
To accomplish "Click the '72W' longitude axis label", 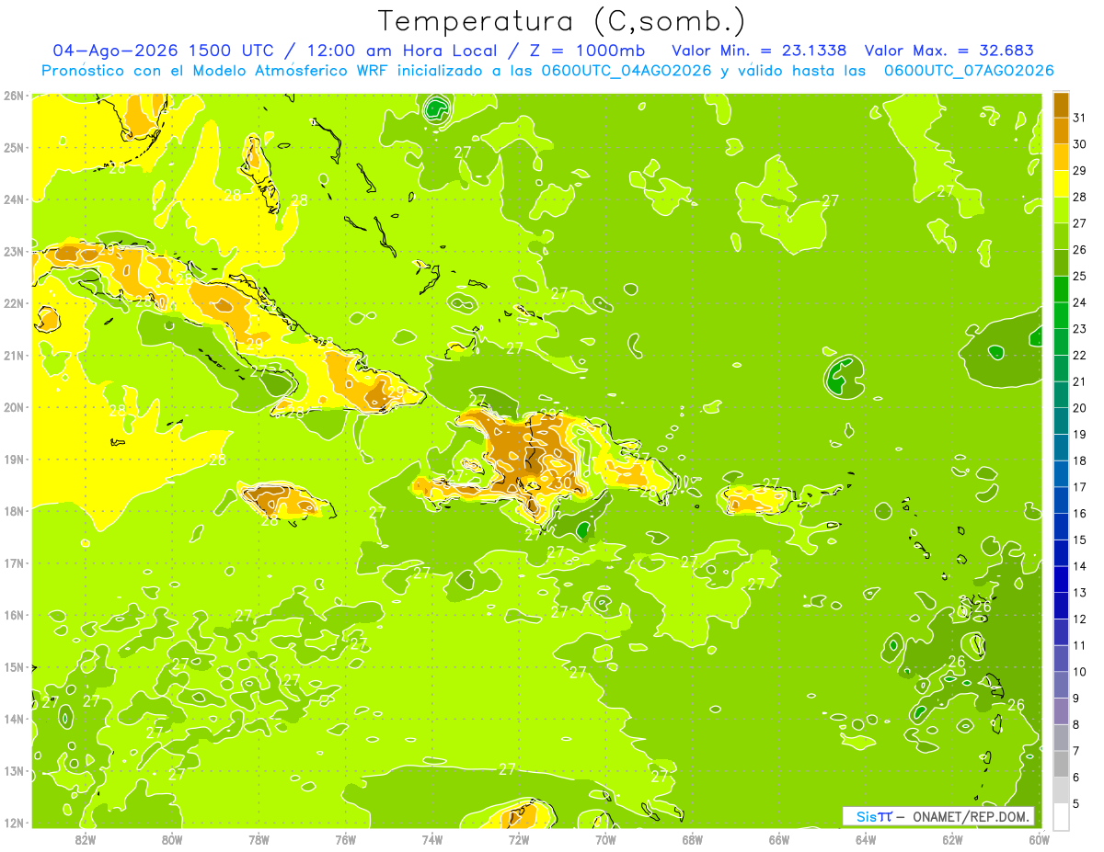I will [519, 839].
